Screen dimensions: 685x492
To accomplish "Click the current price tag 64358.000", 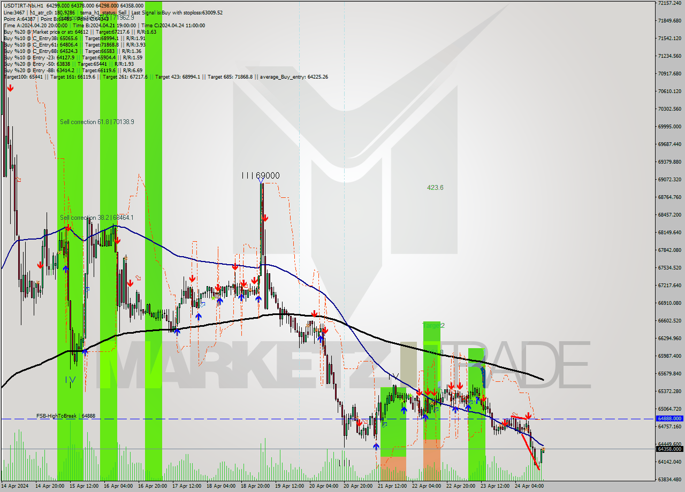I will [x=669, y=449].
